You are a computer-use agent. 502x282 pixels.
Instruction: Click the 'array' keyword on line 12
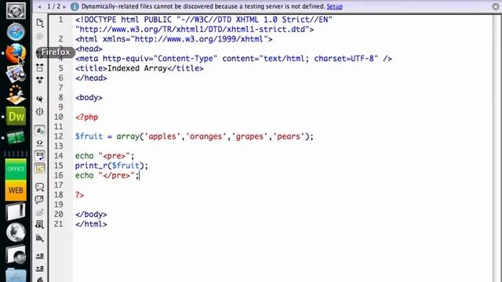[128, 136]
